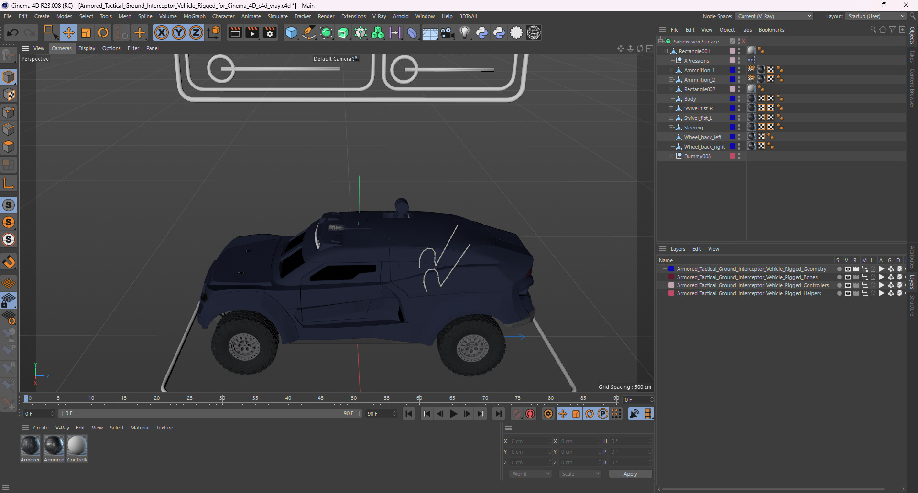Screen dimensions: 918x493
Task: Expand Dummy008 object hierarchy
Action: point(671,156)
